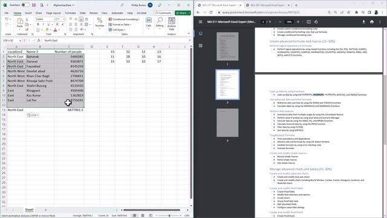Click the Chrome address bar URL

point(261,12)
